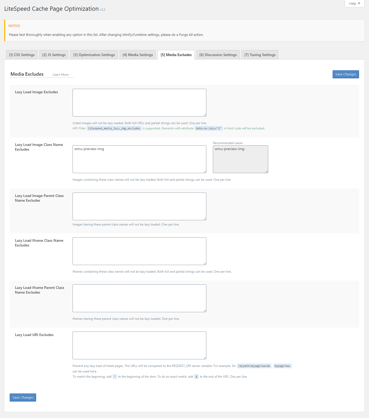Screen dimensions: 369x418
Task: Click the Learn More link
Action: pos(60,75)
